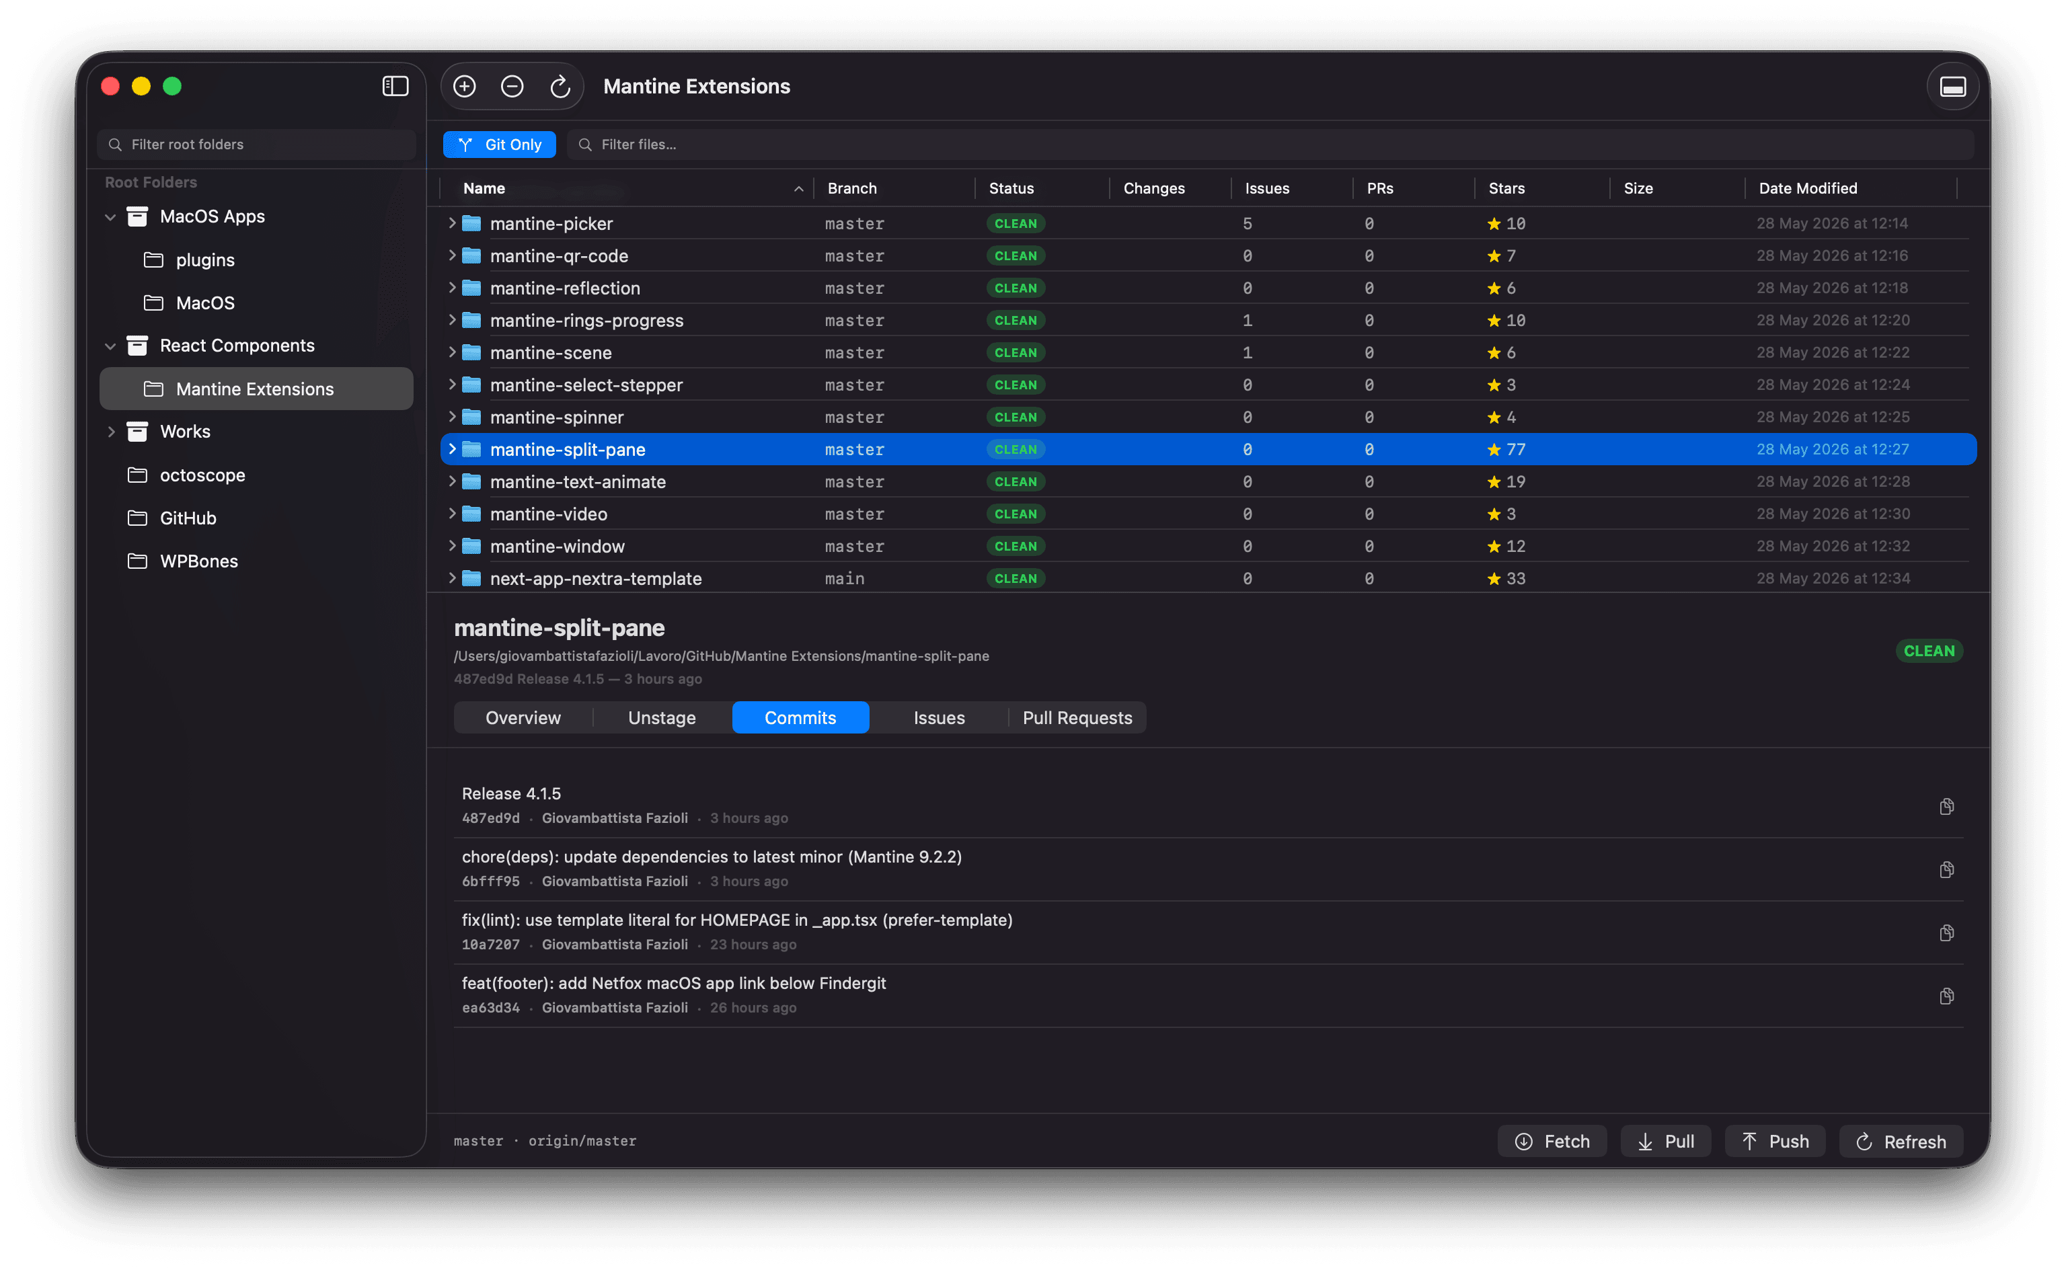Select the MacOS subfolder in sidebar
Screen dimensions: 2066x1268
[x=256, y=303]
